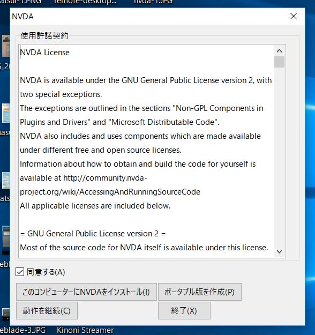Select the remote-desktop desktop file label
The image size is (315, 335).
(x=85, y=2)
